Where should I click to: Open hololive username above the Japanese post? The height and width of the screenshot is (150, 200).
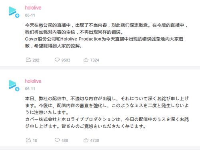coord(33,81)
